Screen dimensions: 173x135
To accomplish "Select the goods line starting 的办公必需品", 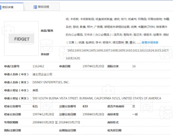I will (x=117, y=35).
